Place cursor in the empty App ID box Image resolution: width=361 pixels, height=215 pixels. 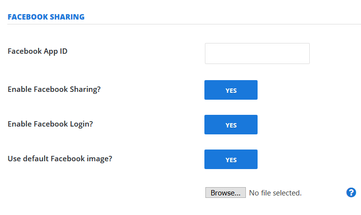tap(257, 54)
